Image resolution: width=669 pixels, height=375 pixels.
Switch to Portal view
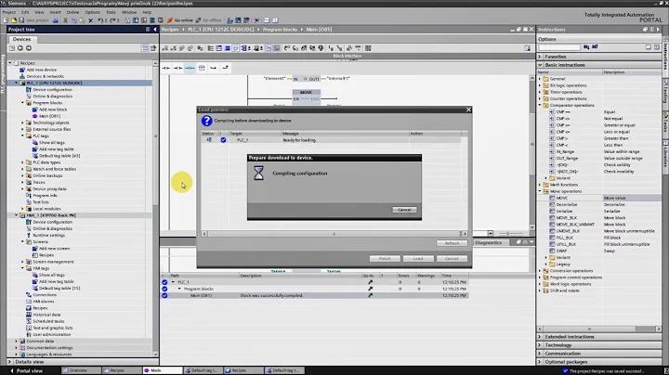pyautogui.click(x=26, y=370)
